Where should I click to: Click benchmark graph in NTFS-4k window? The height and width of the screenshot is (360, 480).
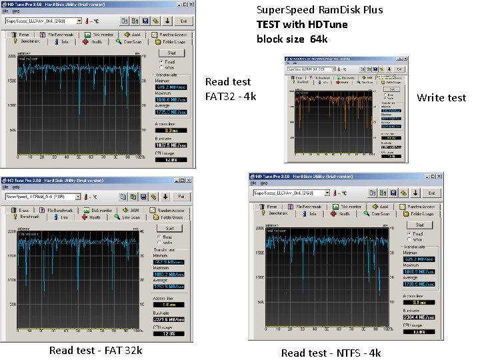pyautogui.click(x=327, y=277)
